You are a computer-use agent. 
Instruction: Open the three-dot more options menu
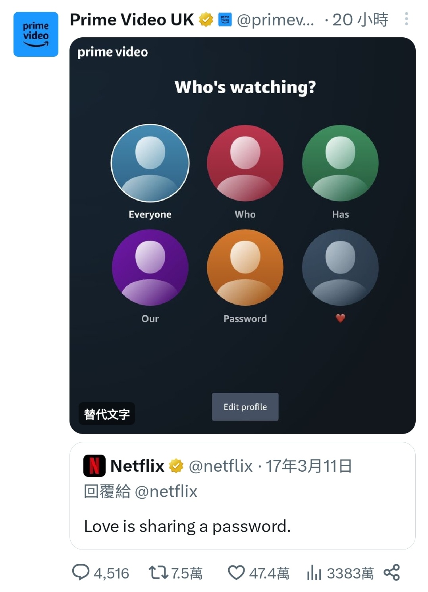[406, 19]
